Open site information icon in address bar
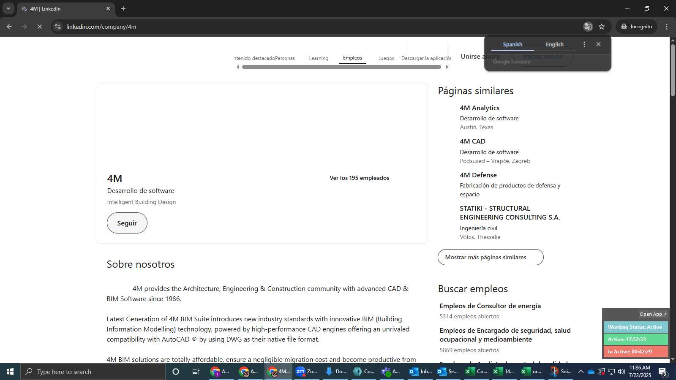The image size is (676, 380). tap(58, 27)
